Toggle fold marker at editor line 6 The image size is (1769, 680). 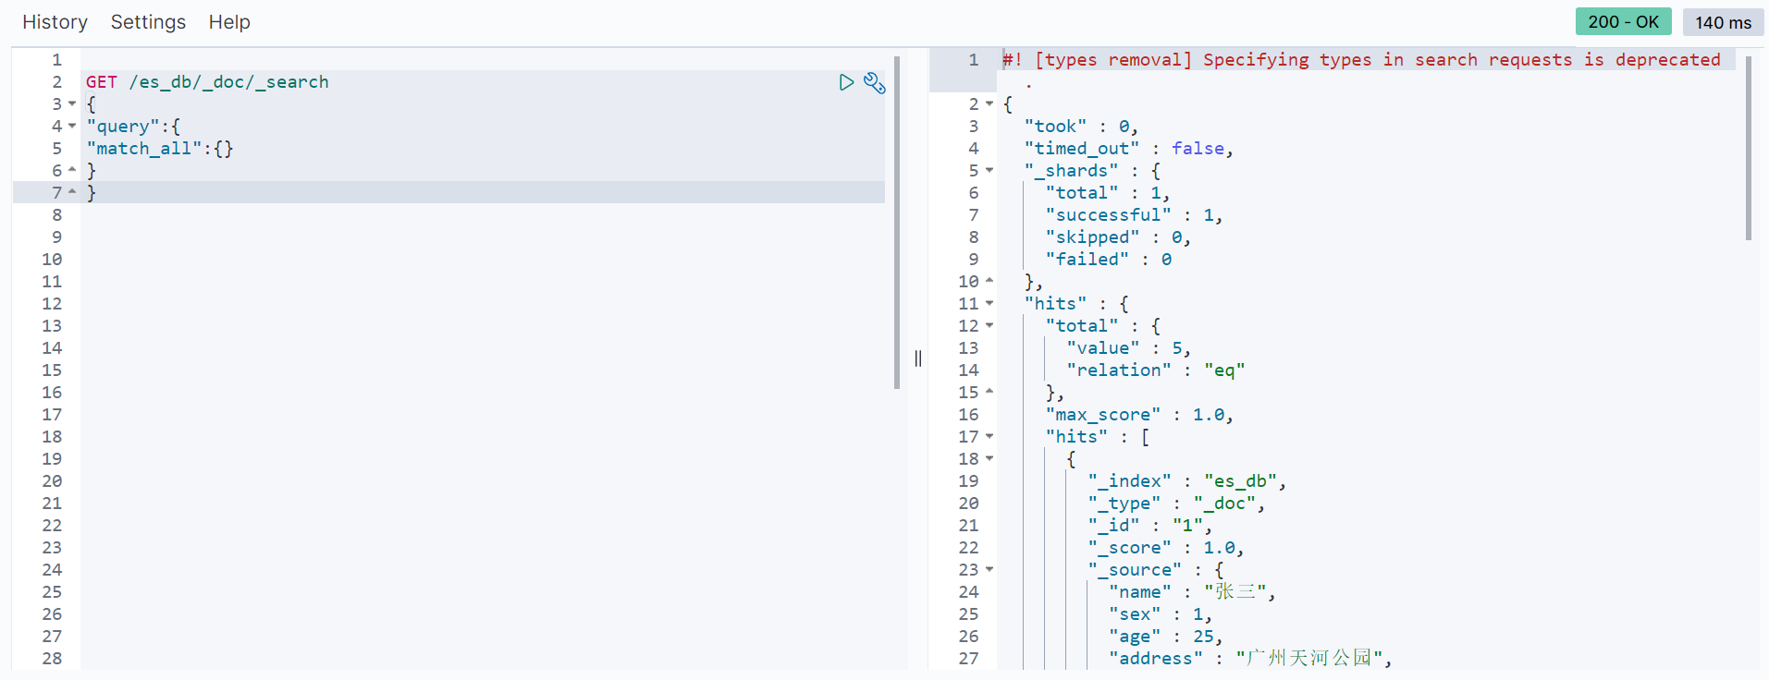pyautogui.click(x=72, y=170)
